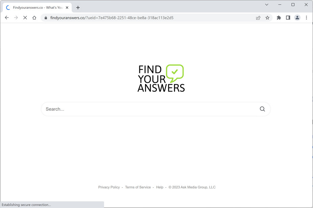
Task: Click the browser back navigation arrow
Action: (x=7, y=18)
